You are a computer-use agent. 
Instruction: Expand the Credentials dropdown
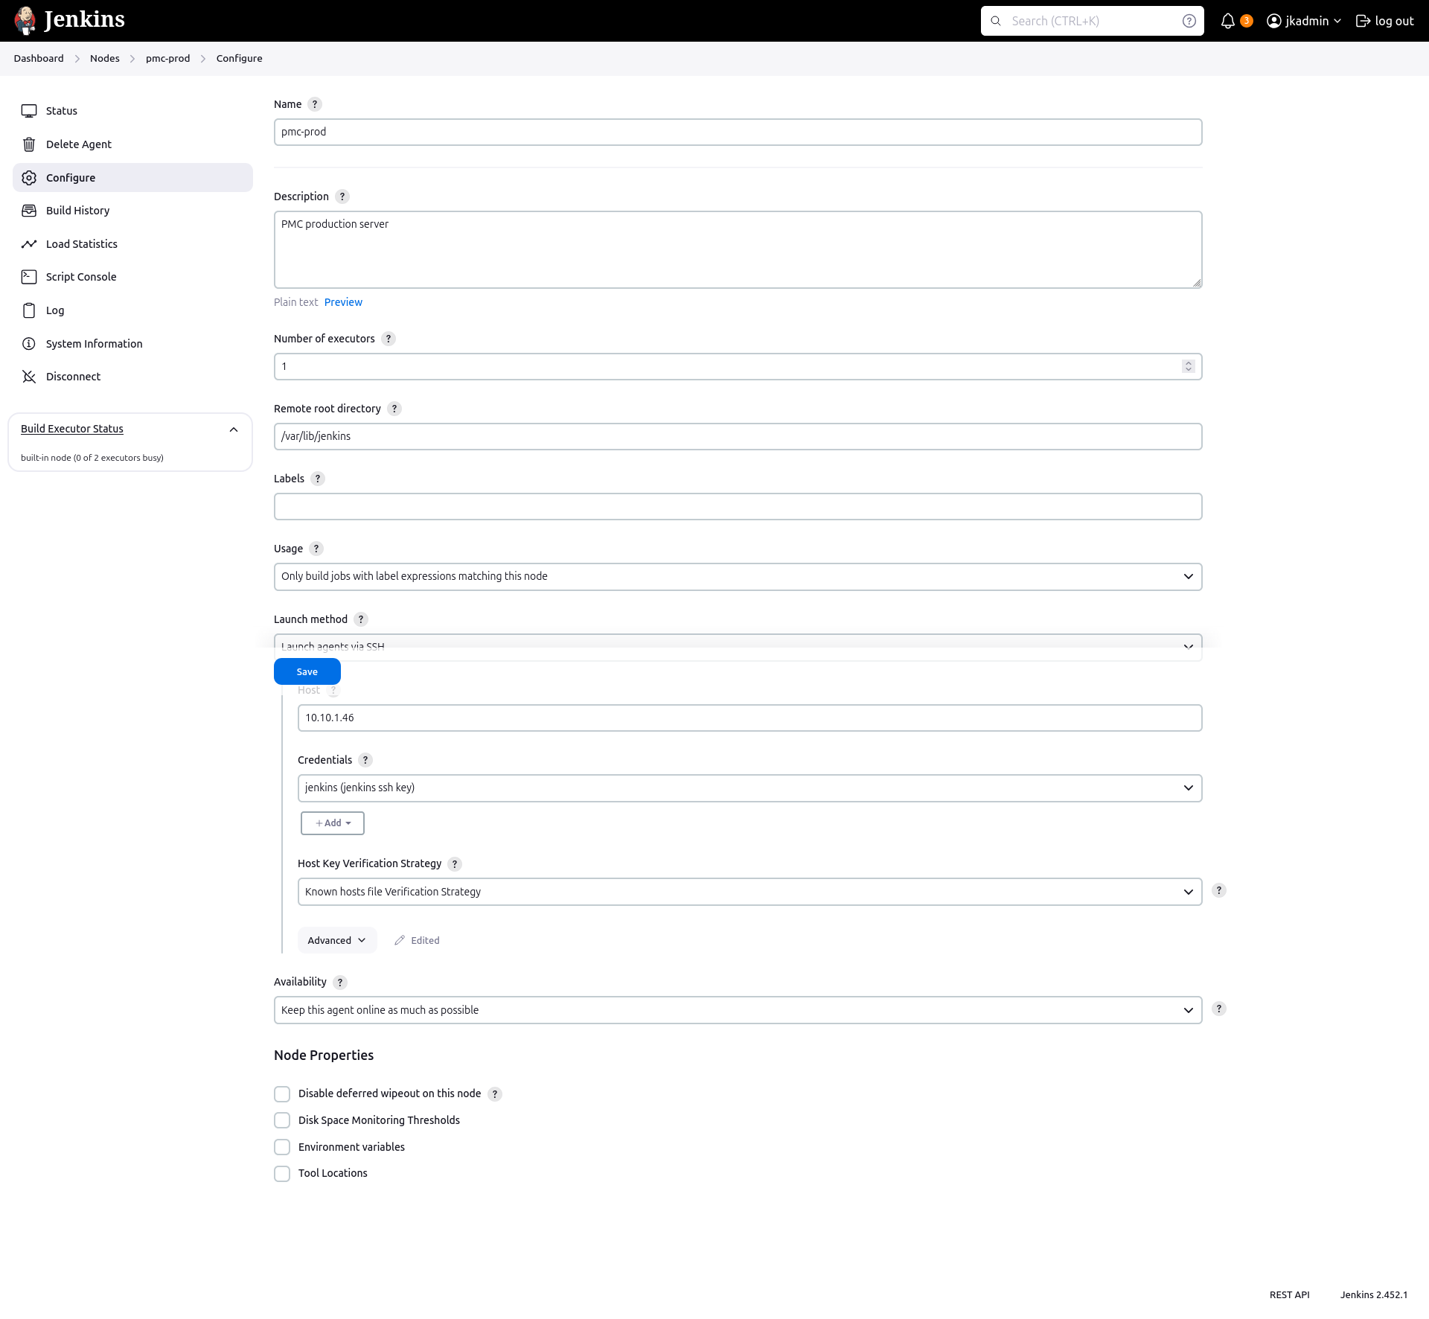click(749, 788)
